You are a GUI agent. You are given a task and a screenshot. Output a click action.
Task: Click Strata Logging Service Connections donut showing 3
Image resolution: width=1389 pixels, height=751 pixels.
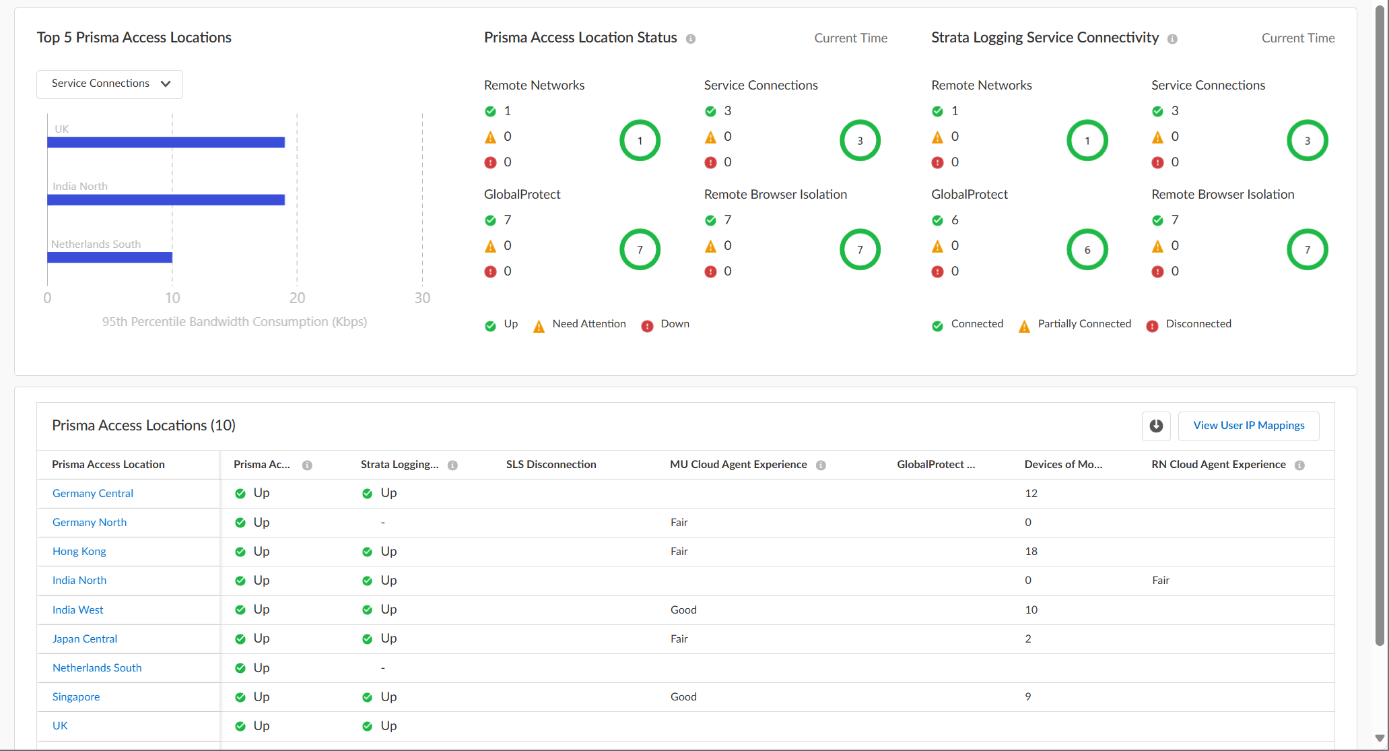coord(1307,141)
